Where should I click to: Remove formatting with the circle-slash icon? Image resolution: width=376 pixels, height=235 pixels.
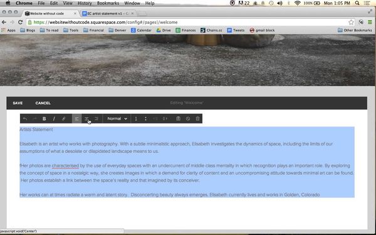coord(188,118)
